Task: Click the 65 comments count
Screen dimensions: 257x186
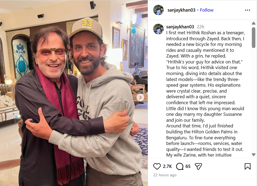Action: tap(188, 166)
